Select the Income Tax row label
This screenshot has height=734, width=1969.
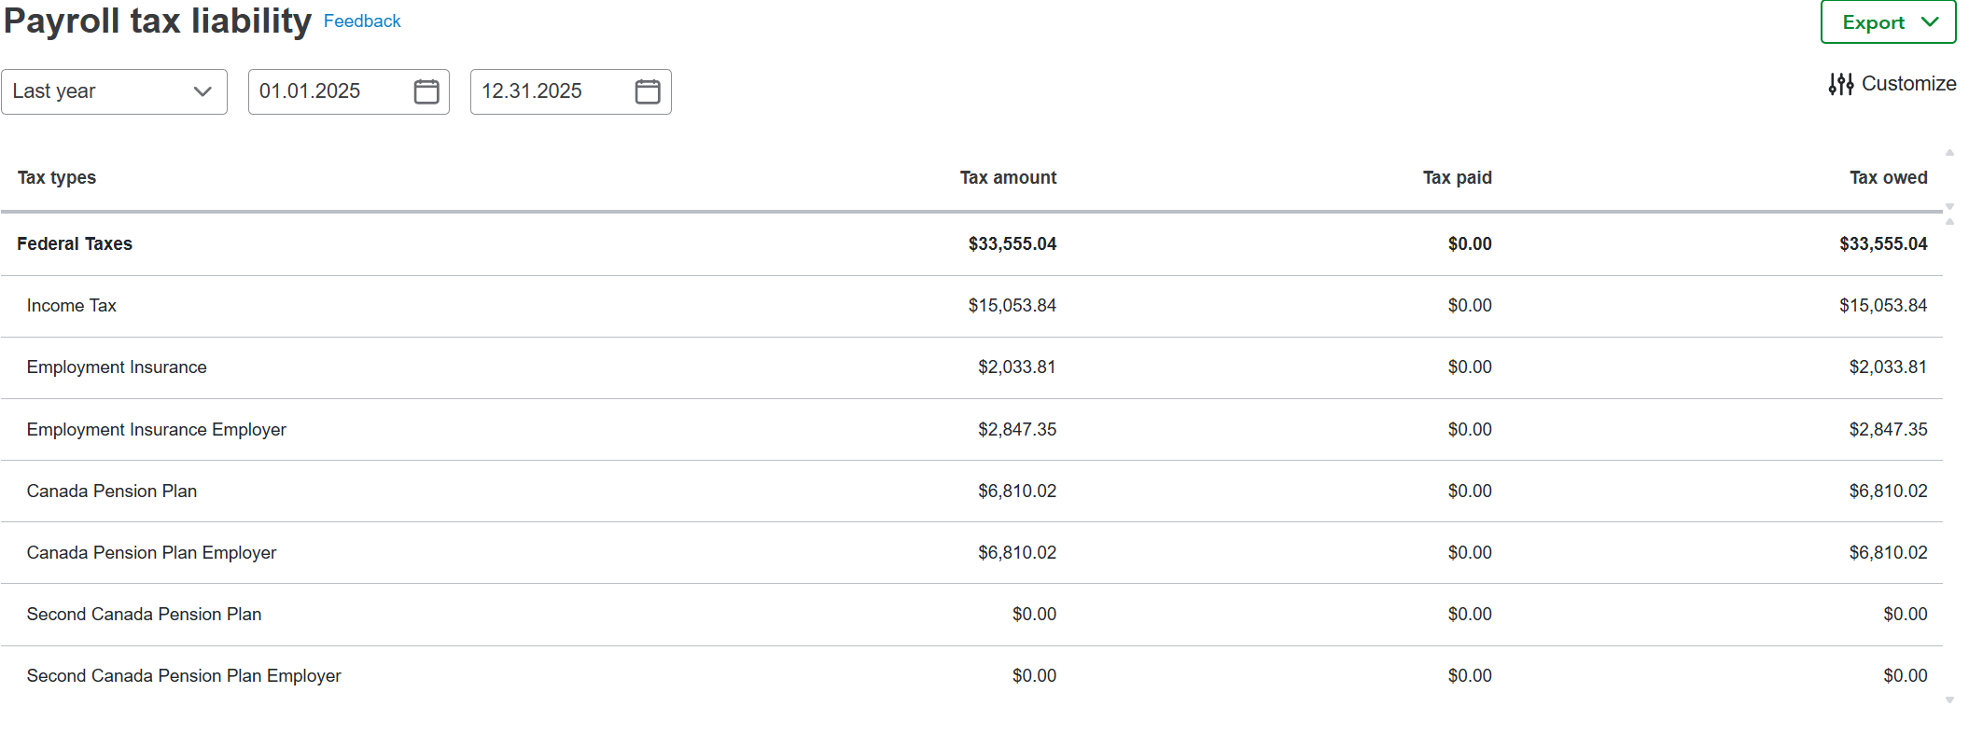tap(72, 306)
